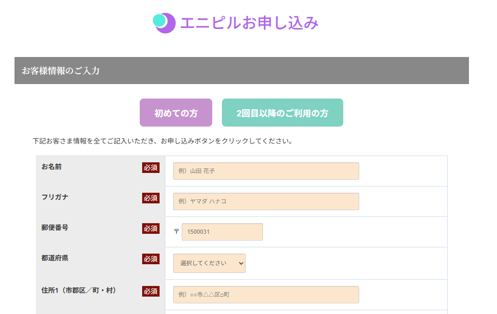The height and width of the screenshot is (314, 497).
Task: Click the エニピルお申し込み page title
Action: point(249,23)
